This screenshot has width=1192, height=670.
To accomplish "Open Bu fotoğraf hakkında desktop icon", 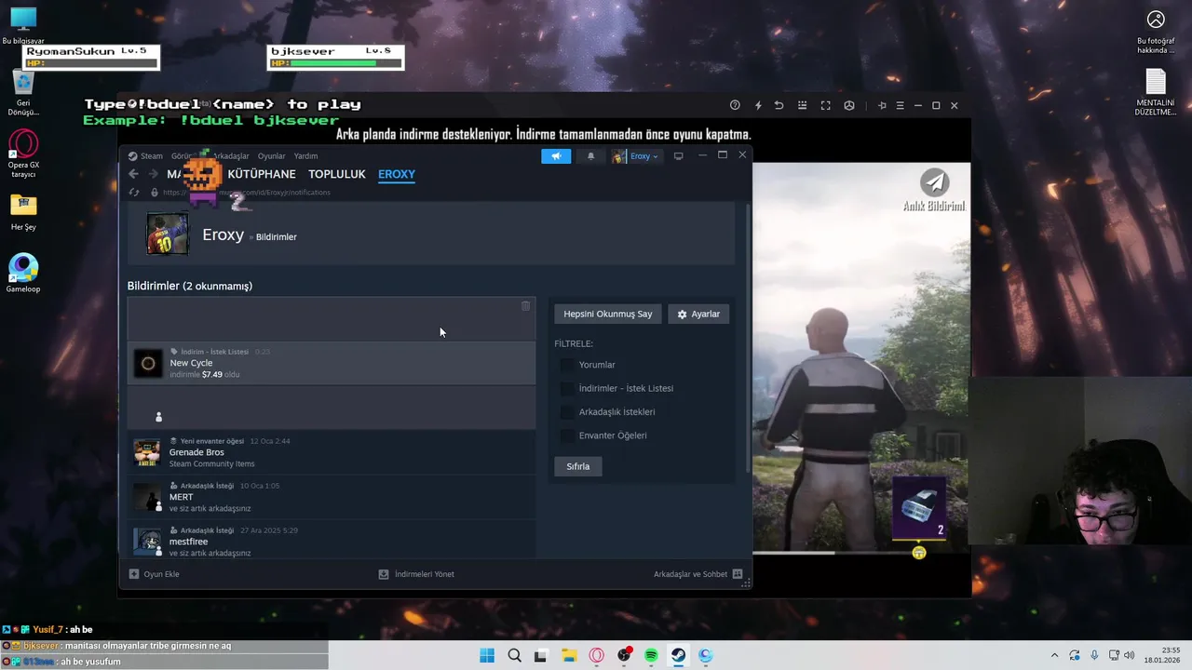I will tap(1156, 31).
